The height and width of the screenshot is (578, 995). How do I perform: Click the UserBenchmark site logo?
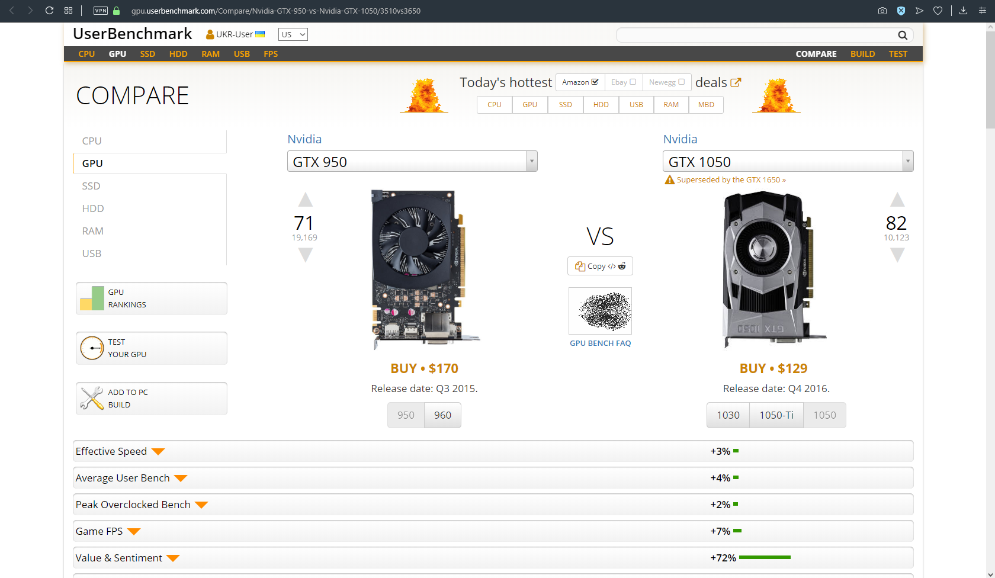point(133,34)
